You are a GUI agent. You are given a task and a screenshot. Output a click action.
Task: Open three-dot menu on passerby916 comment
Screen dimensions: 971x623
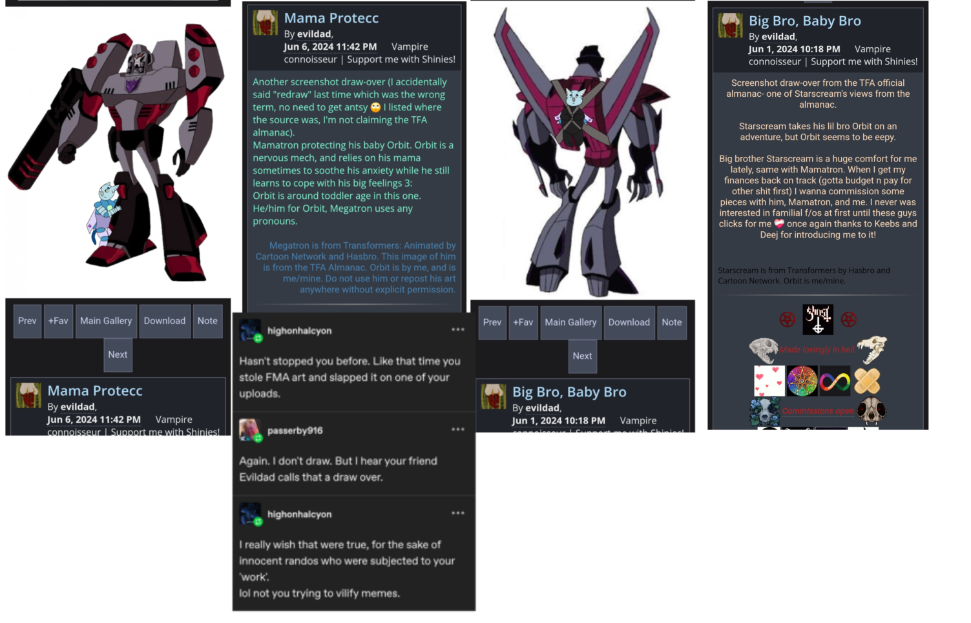point(458,429)
